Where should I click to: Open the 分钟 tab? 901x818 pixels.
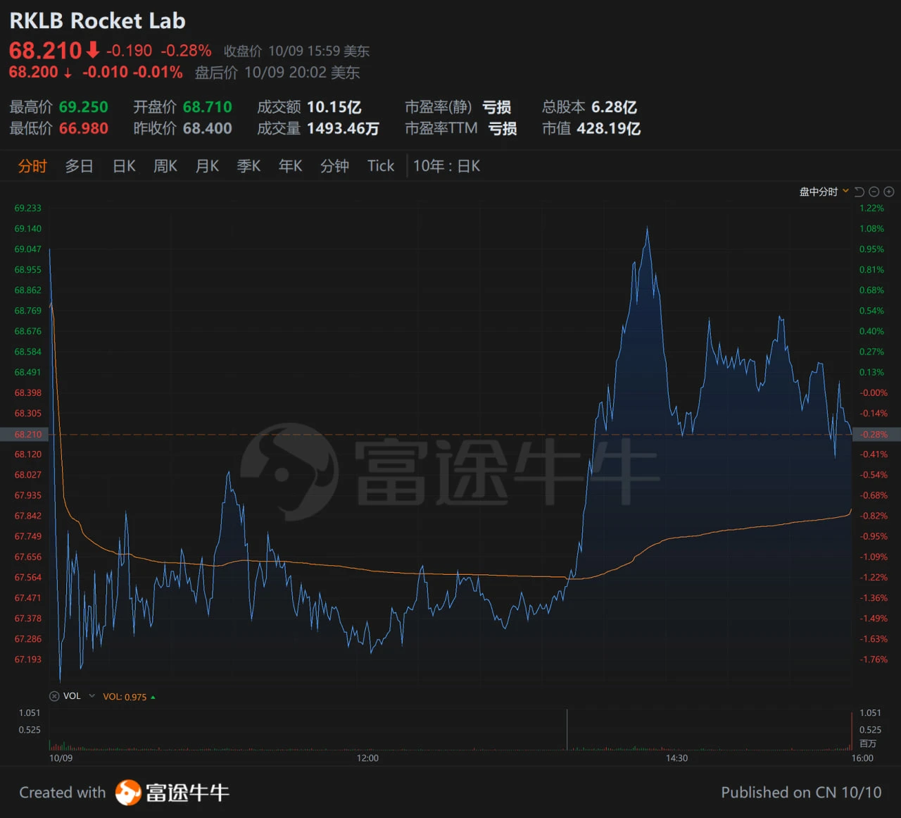334,166
